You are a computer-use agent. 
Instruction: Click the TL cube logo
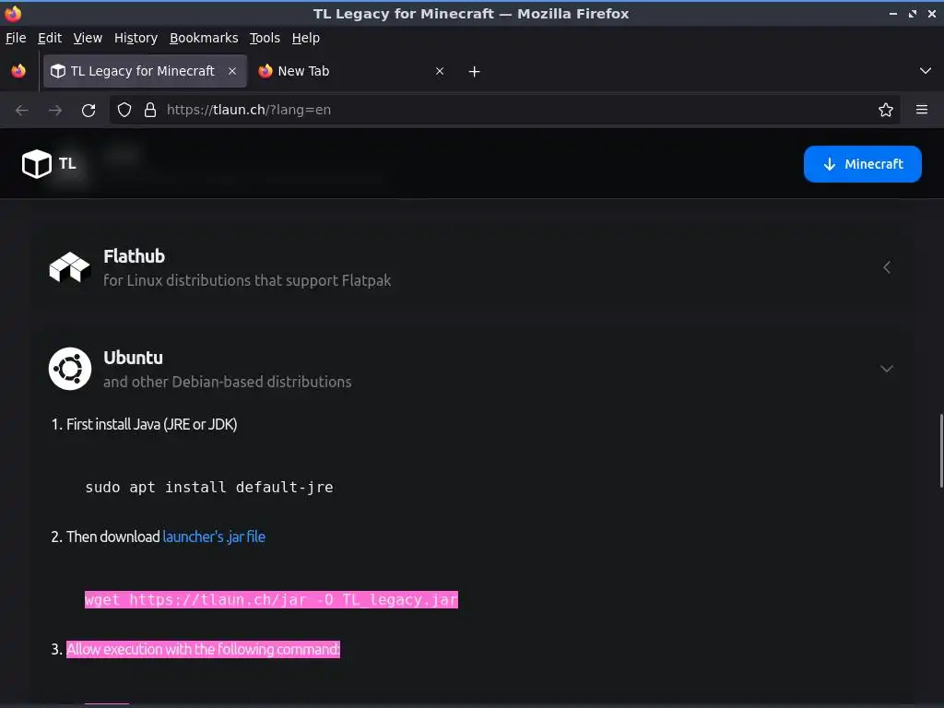coord(37,164)
